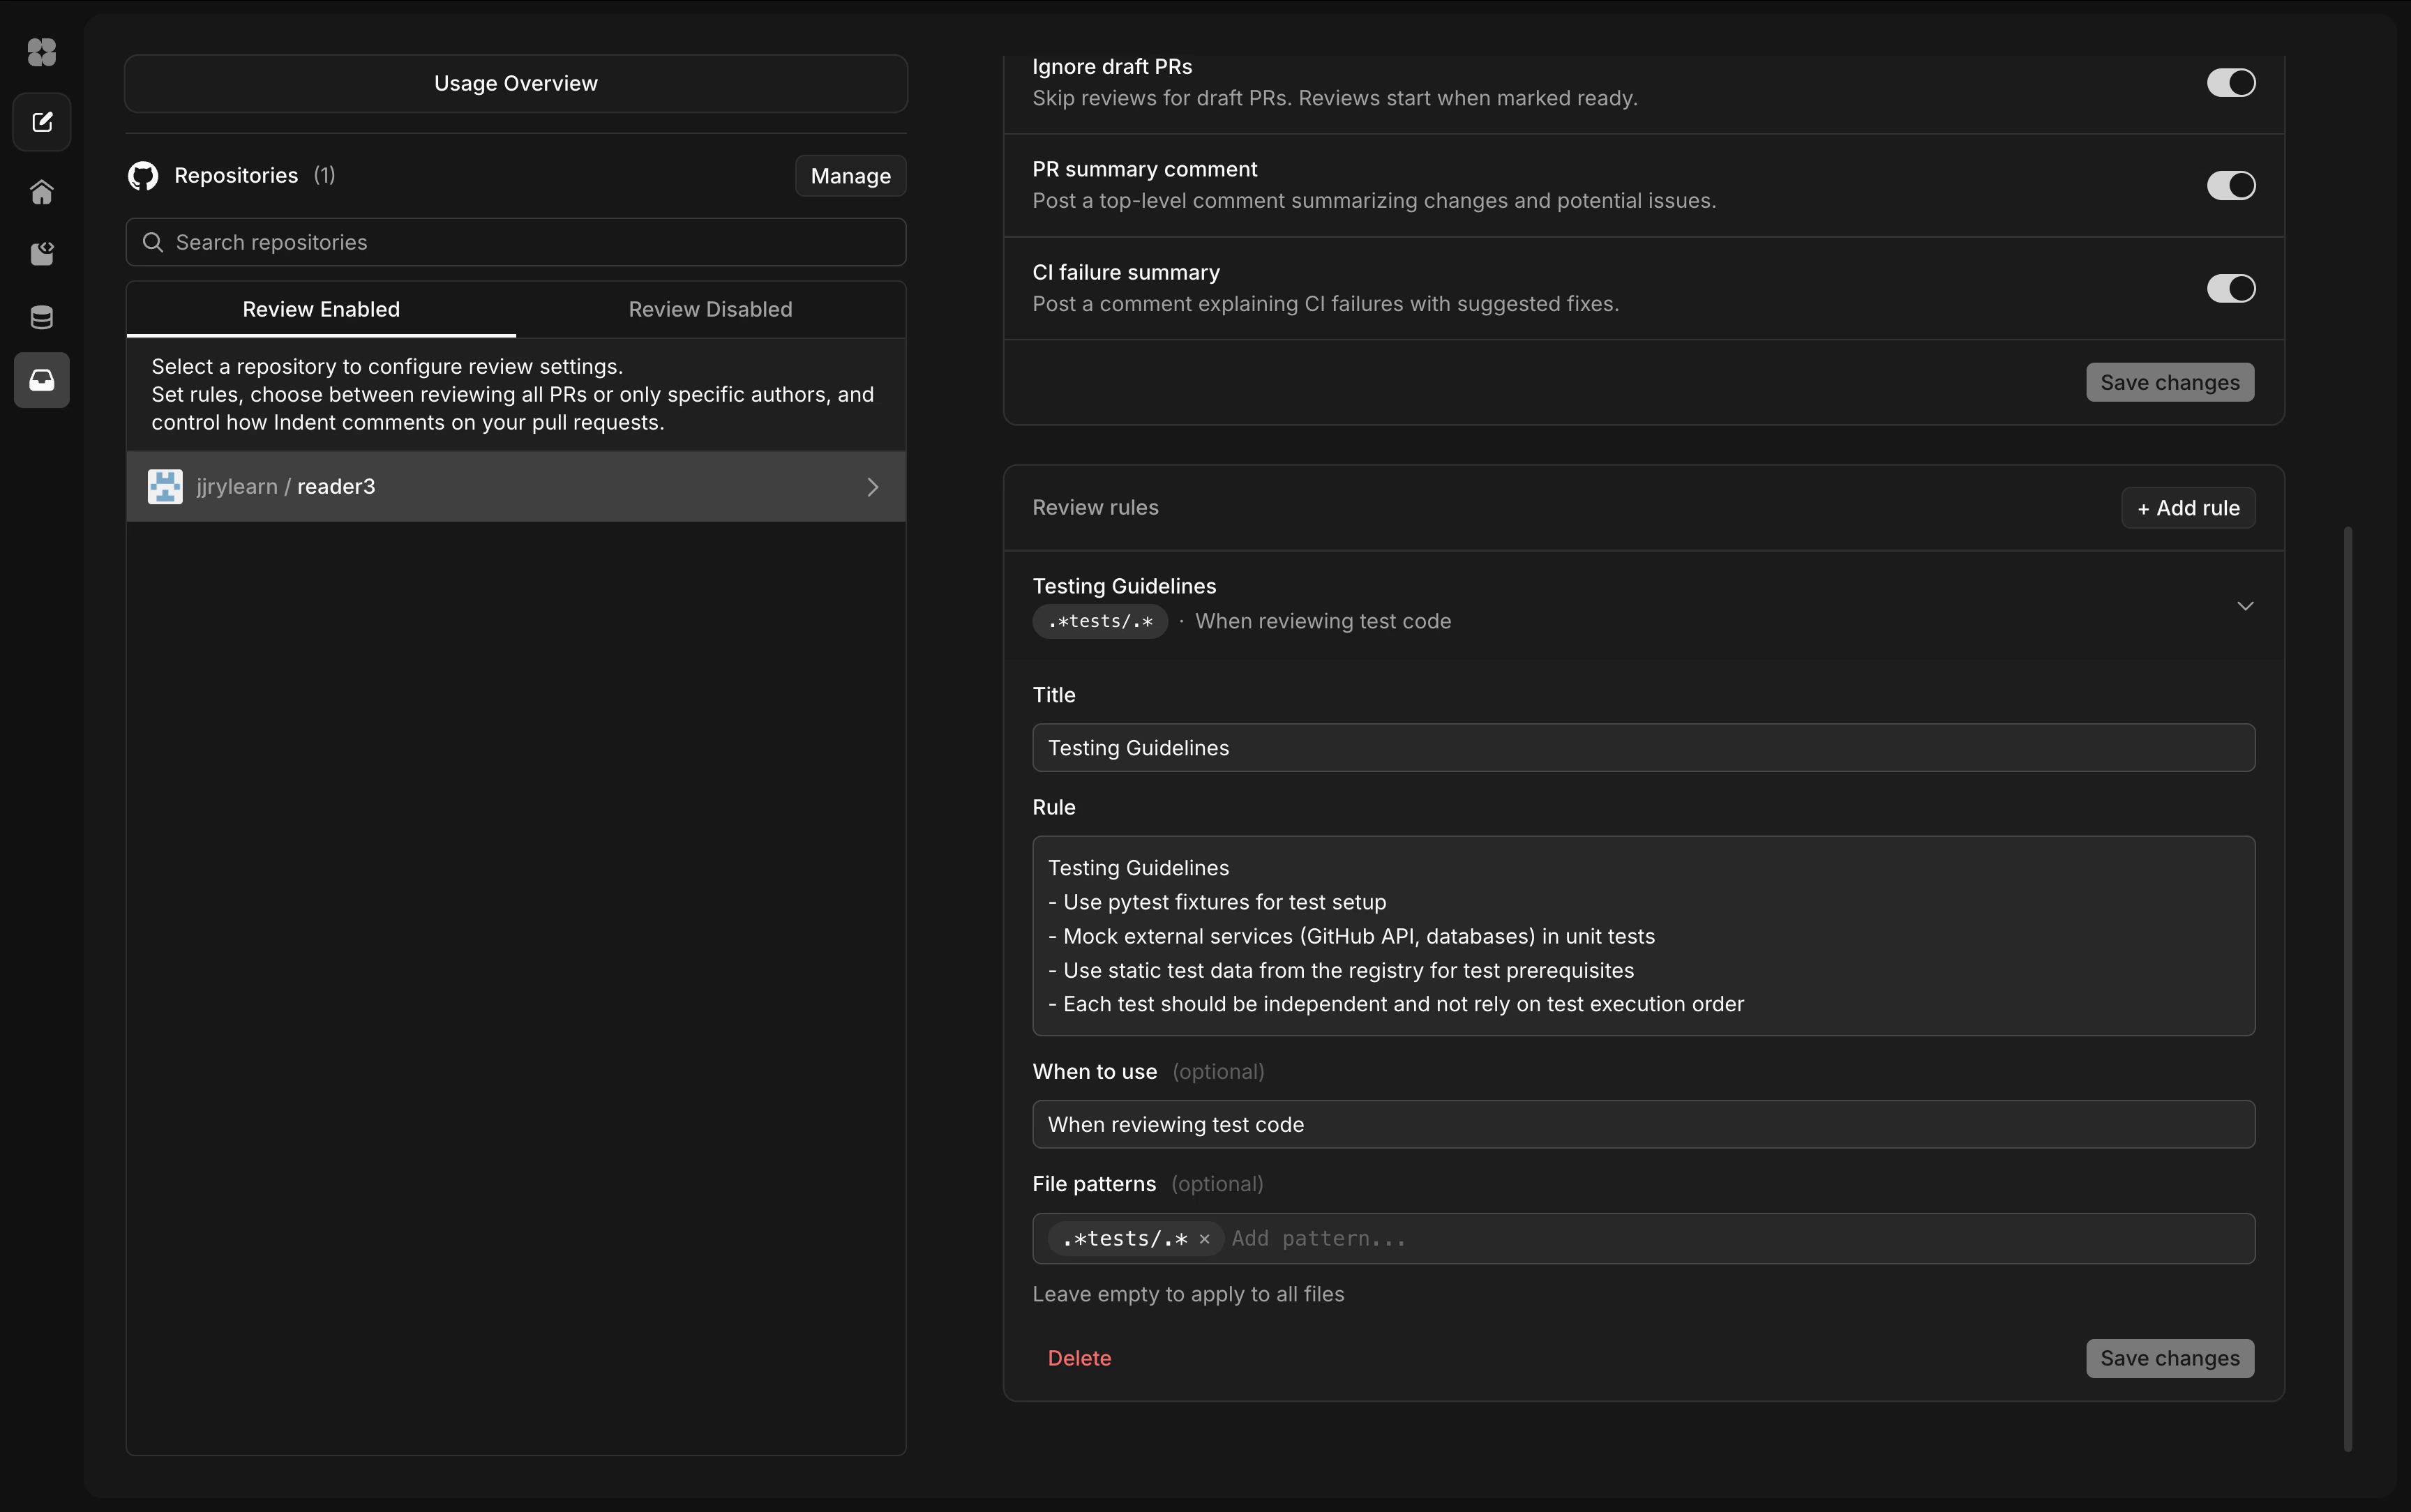Remove the .*tests/.* file pattern

click(1206, 1239)
